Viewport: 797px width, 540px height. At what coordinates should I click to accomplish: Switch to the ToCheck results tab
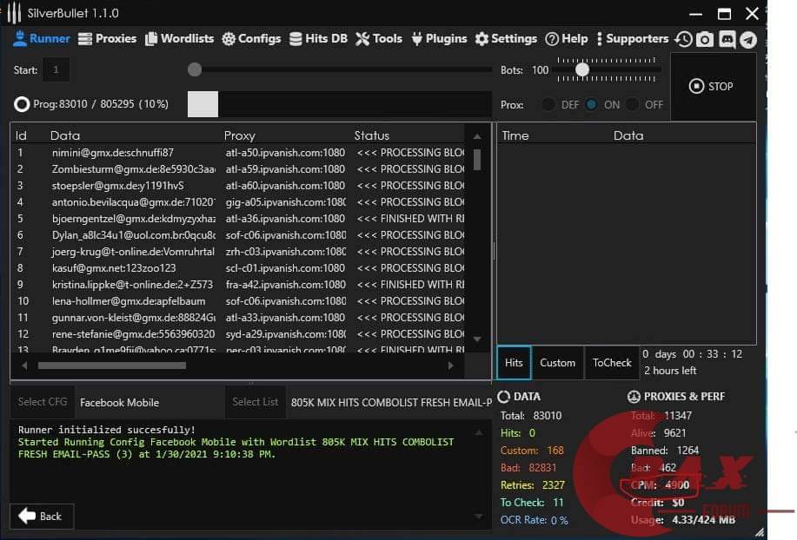612,363
